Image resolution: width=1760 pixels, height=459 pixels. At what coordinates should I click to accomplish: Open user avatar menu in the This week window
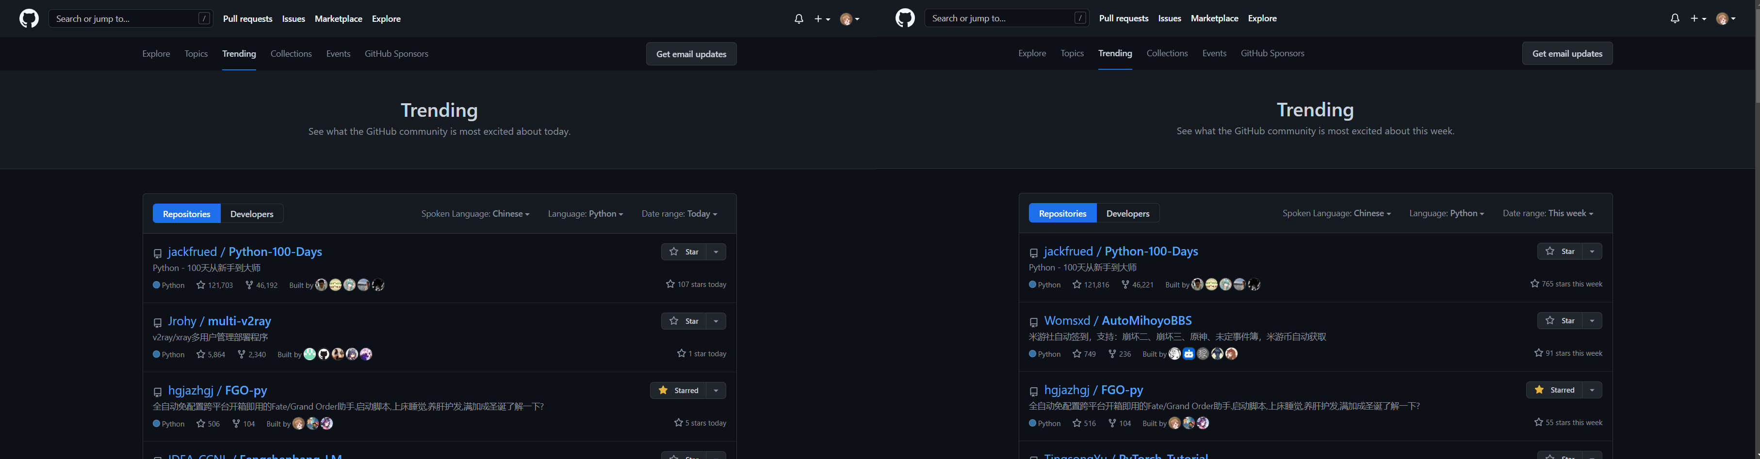coord(1725,18)
